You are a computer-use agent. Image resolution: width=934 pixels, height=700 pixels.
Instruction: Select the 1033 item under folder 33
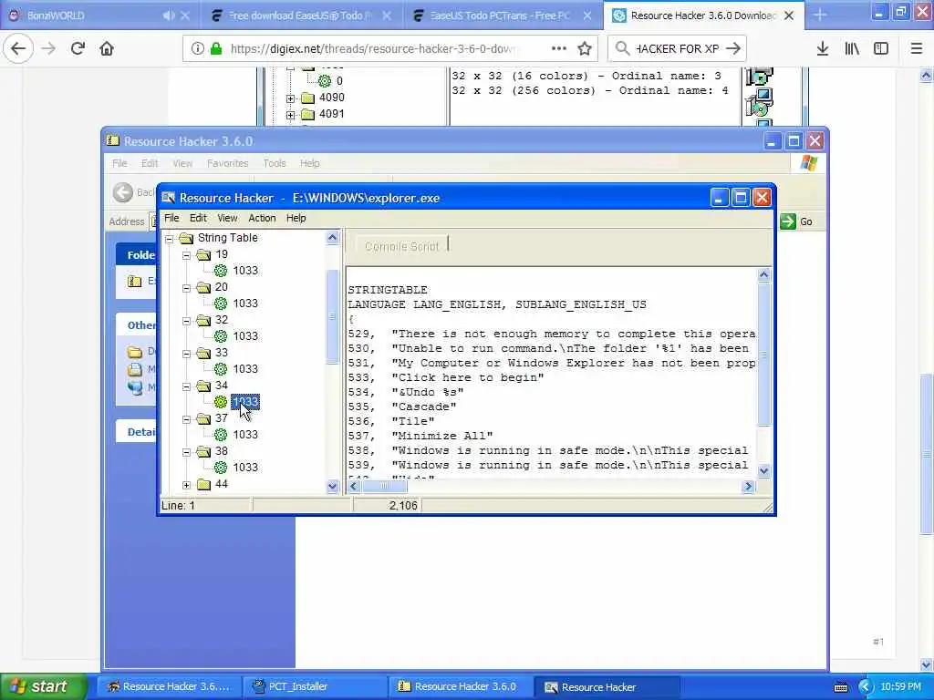pos(245,368)
